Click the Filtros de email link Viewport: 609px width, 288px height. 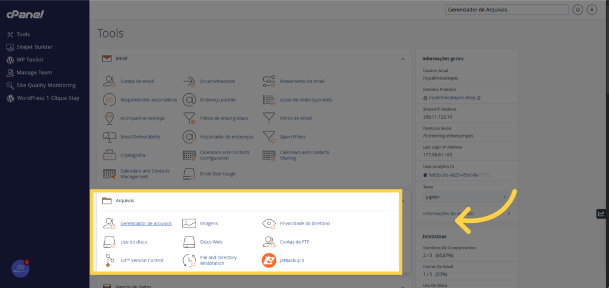(296, 118)
